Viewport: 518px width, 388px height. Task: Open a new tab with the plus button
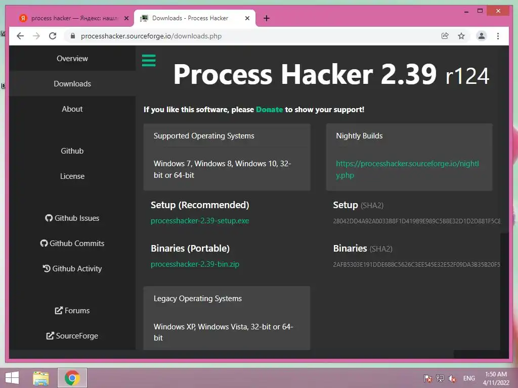point(267,18)
